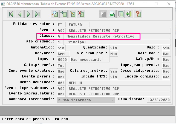The image size is (176, 124).
Task: Click status message Enter data or press ESC
Action: [x=36, y=119]
